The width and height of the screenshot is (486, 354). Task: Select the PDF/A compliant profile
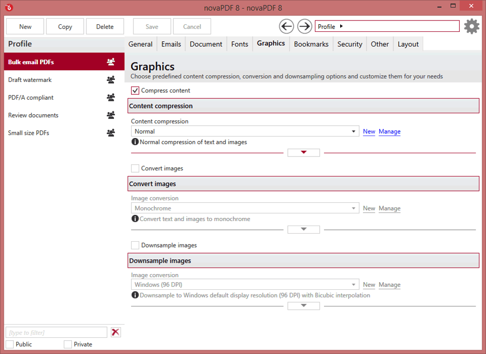coord(64,98)
